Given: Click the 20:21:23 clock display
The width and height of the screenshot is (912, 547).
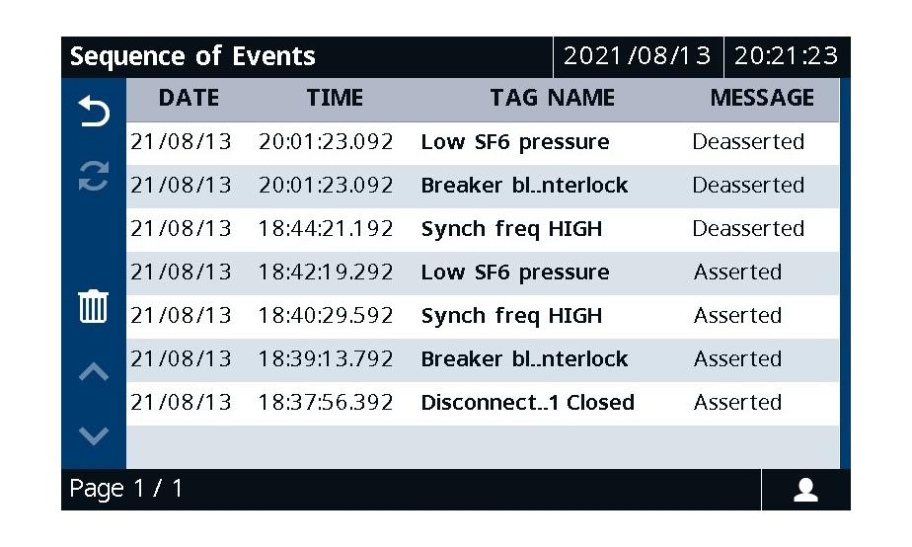Looking at the screenshot, I should (787, 56).
